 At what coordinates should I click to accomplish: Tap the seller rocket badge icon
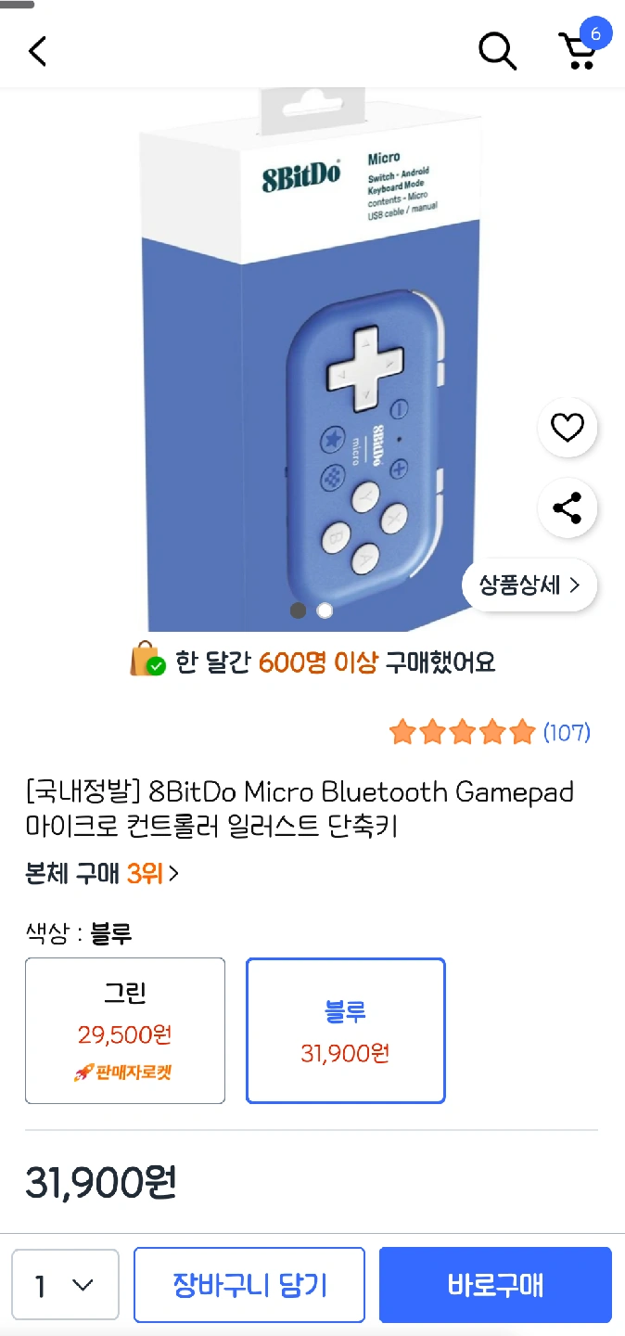(83, 1073)
